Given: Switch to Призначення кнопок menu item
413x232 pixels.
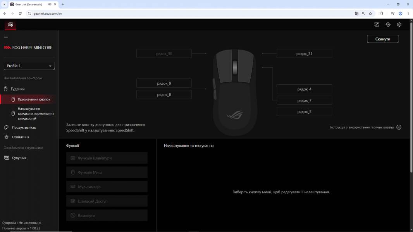Looking at the screenshot, I should tap(34, 99).
